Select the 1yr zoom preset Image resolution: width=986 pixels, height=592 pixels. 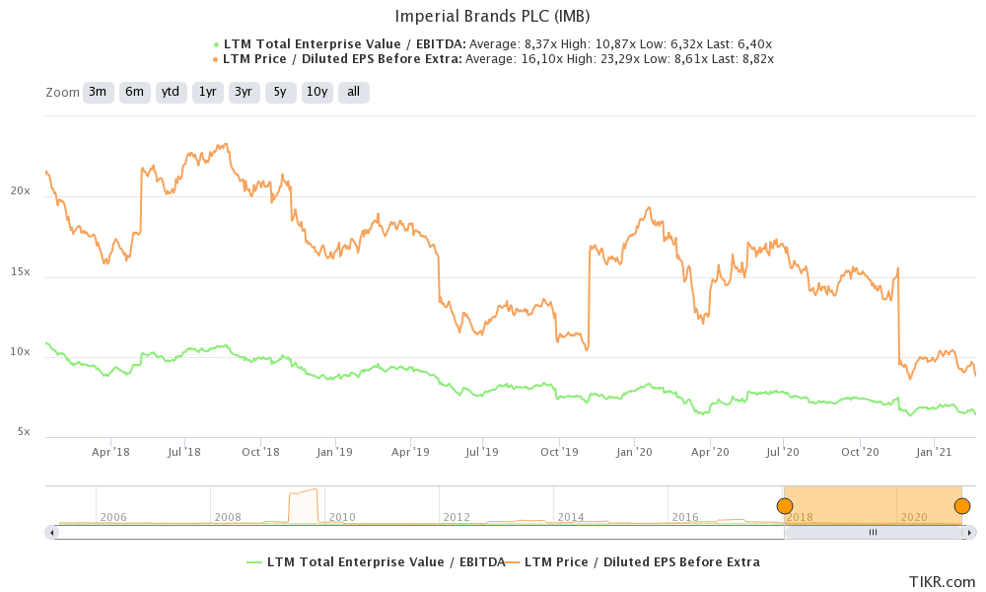[207, 92]
